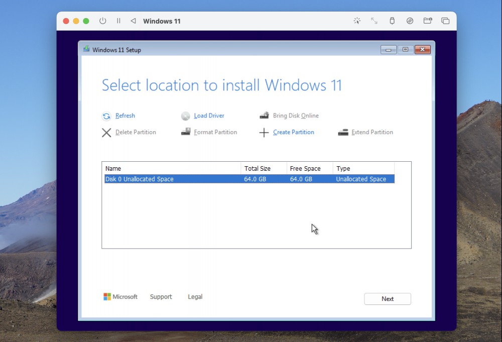Minimize the Windows 11 Setup dialog
502x342 pixels.
click(389, 50)
